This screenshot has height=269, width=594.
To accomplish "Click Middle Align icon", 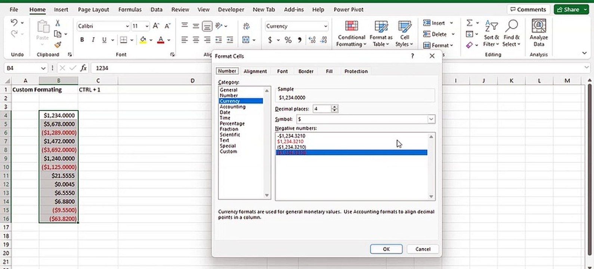I will pos(196,26).
